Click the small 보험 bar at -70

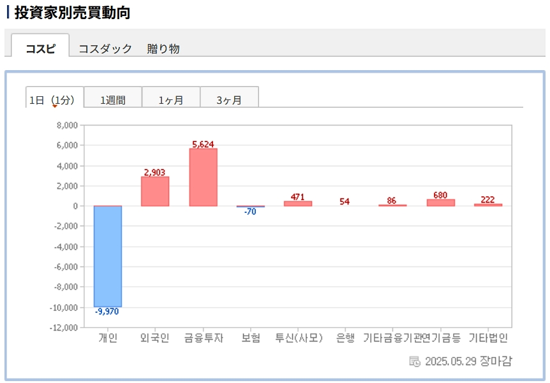[x=251, y=206]
